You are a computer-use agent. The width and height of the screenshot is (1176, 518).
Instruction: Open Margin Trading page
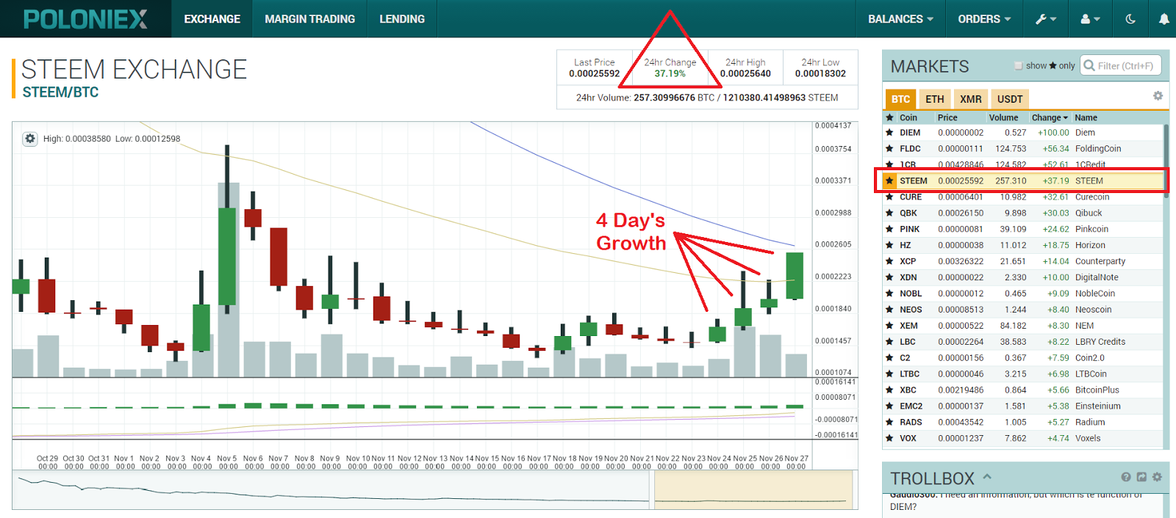(x=309, y=19)
